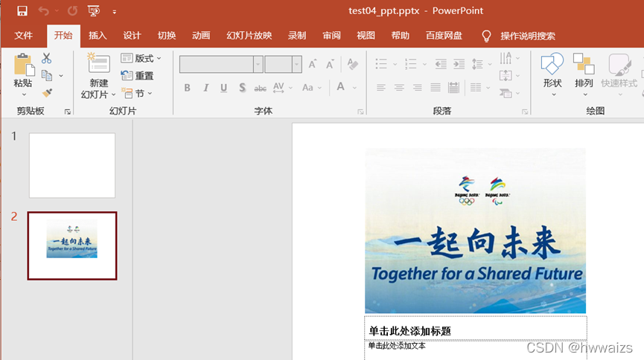
Task: Toggle underline formatting
Action: tap(224, 88)
